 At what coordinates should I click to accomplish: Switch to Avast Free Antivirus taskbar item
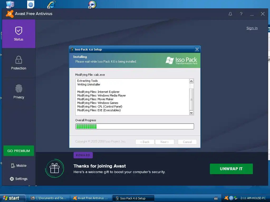(91, 198)
